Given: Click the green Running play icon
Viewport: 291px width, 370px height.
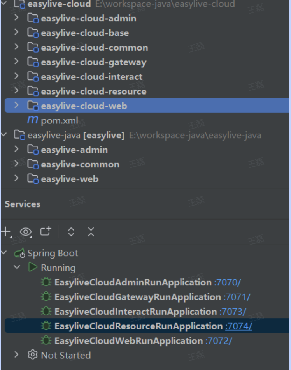Looking at the screenshot, I should [x=33, y=268].
